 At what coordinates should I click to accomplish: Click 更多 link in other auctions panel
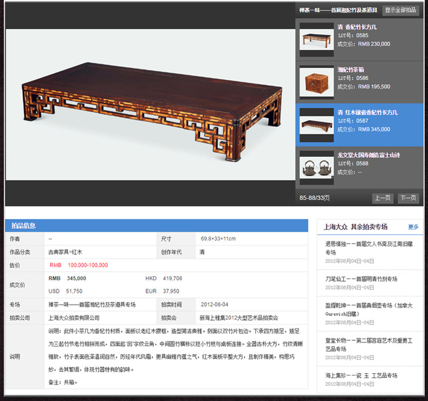tap(413, 227)
